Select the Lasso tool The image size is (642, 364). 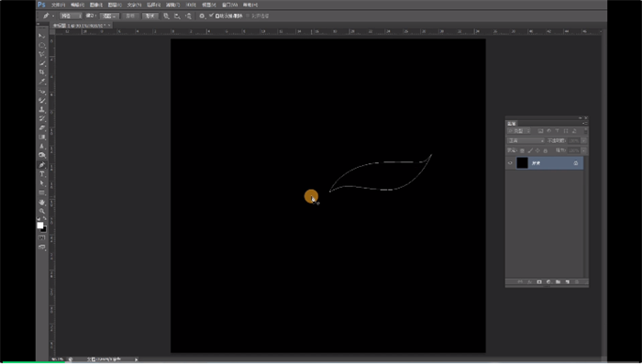coord(42,54)
